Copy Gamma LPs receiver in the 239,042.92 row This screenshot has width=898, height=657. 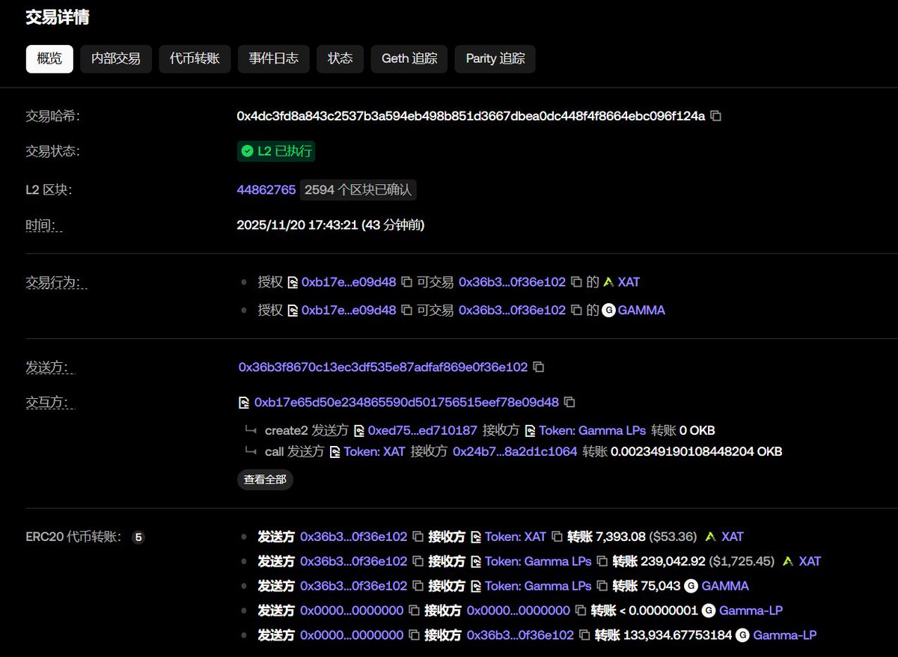click(602, 561)
